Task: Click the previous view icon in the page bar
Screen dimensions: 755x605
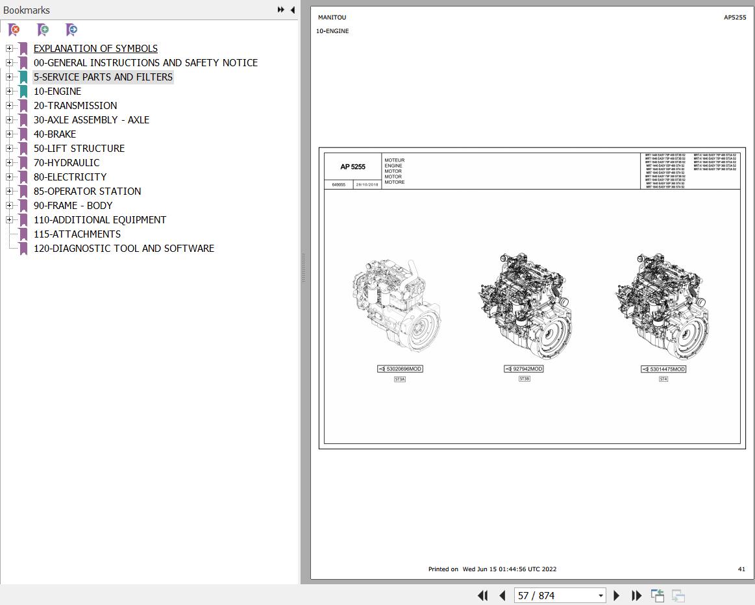Action: (657, 596)
